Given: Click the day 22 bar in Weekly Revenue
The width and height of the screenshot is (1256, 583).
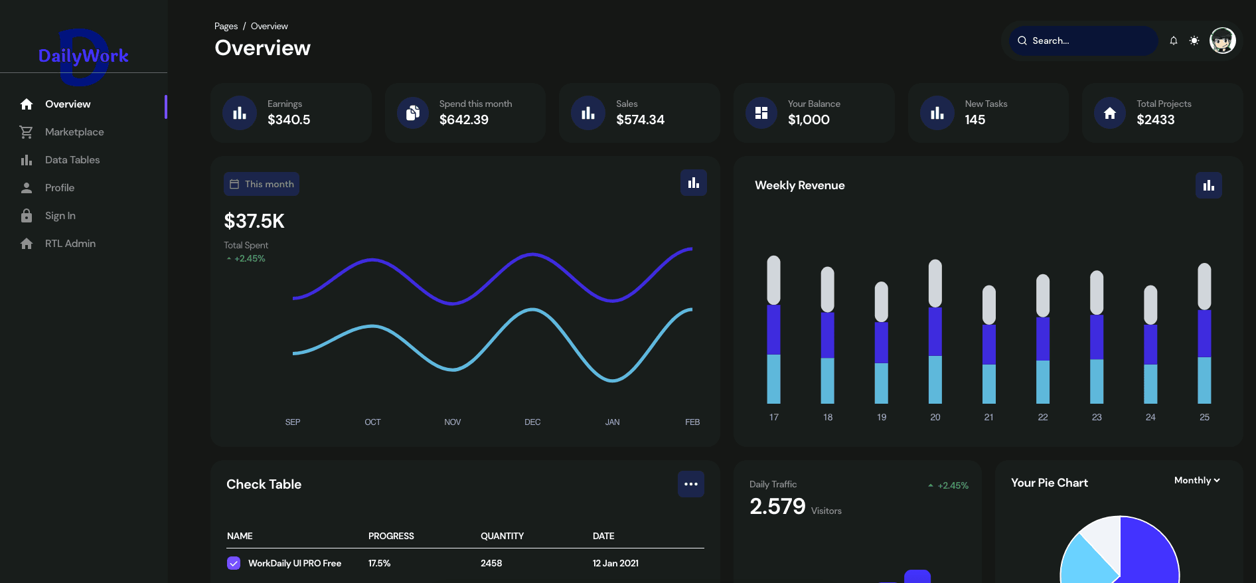Looking at the screenshot, I should (x=1043, y=339).
